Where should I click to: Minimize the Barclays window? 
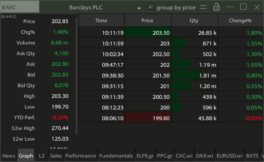tap(230, 7)
